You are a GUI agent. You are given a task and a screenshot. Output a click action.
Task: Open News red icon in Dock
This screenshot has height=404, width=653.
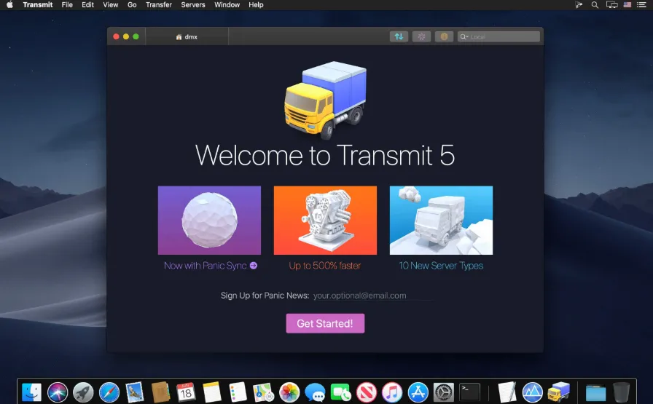click(x=367, y=392)
